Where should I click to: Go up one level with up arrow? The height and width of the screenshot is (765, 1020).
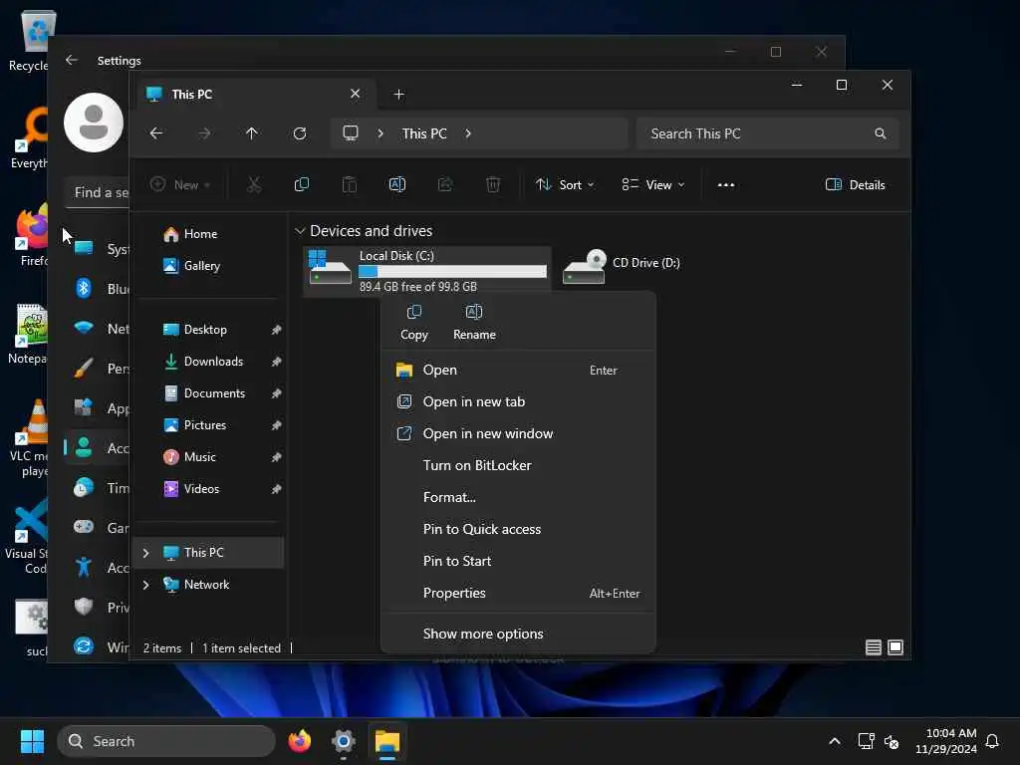pos(252,133)
